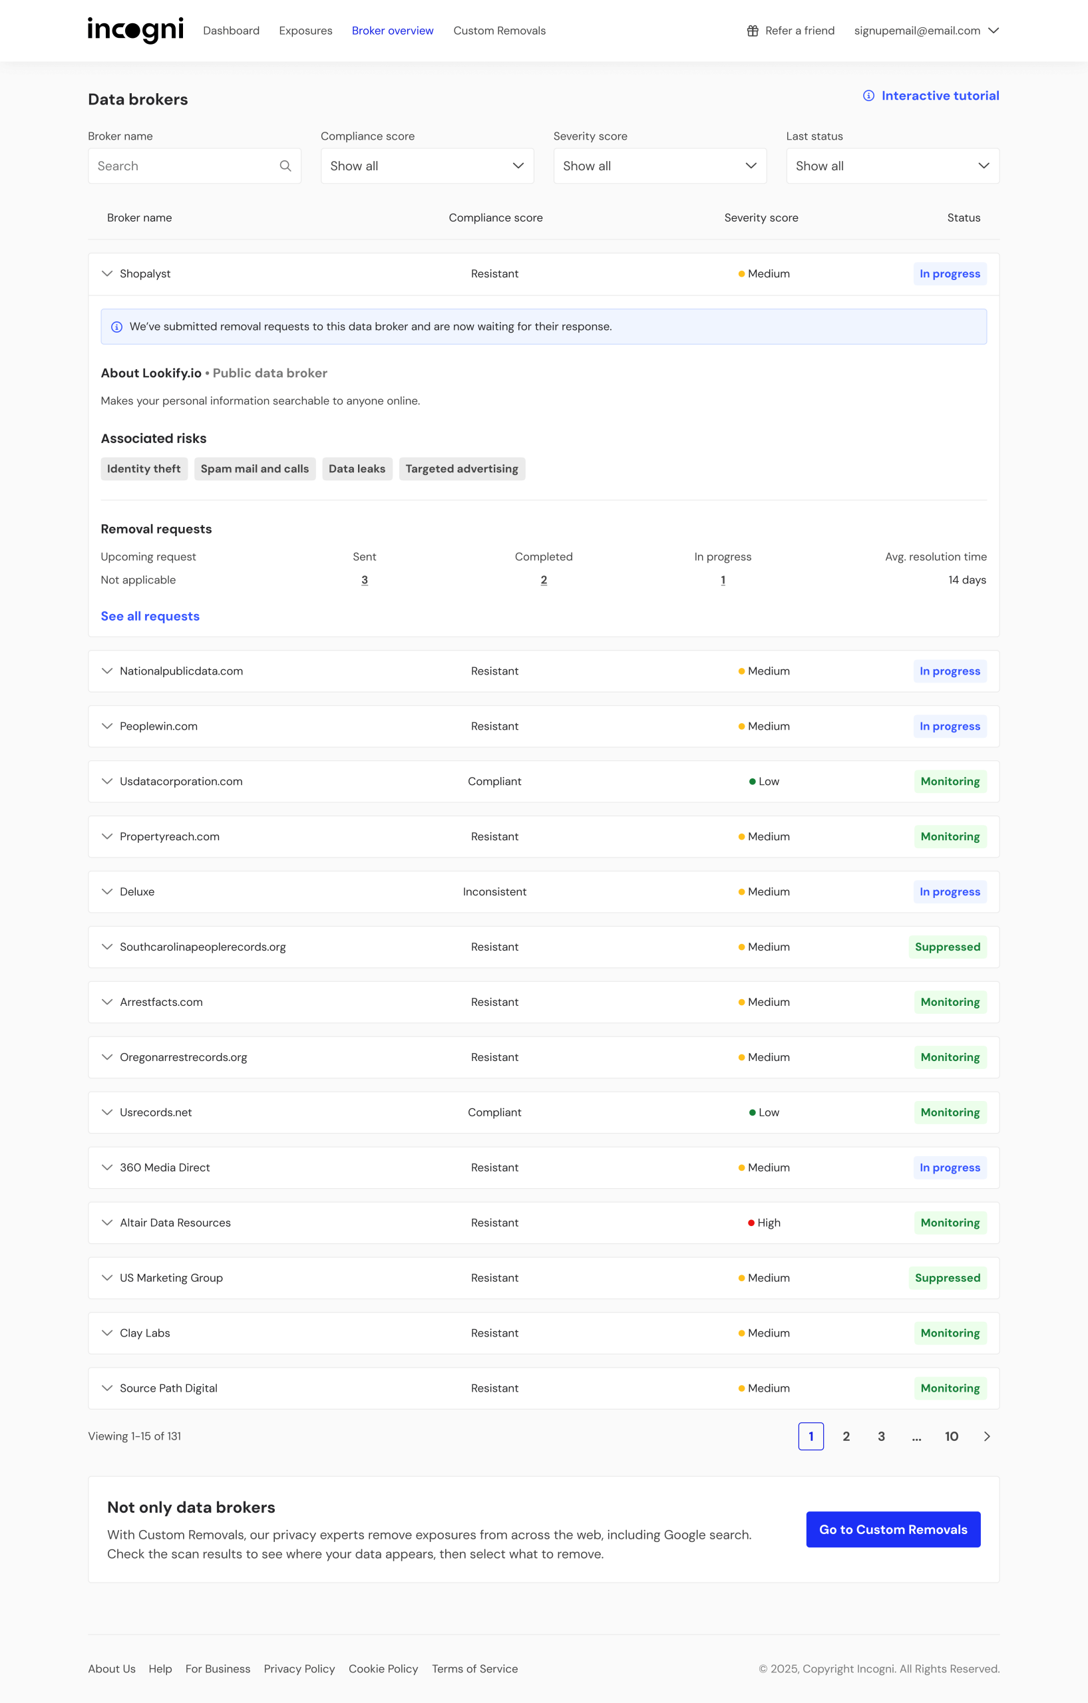Click the gift icon beside Refer a friend
Viewport: 1088px width, 1703px height.
(753, 31)
